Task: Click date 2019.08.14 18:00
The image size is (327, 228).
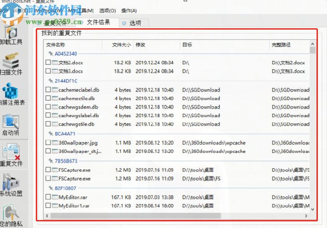Action: [x=154, y=206]
